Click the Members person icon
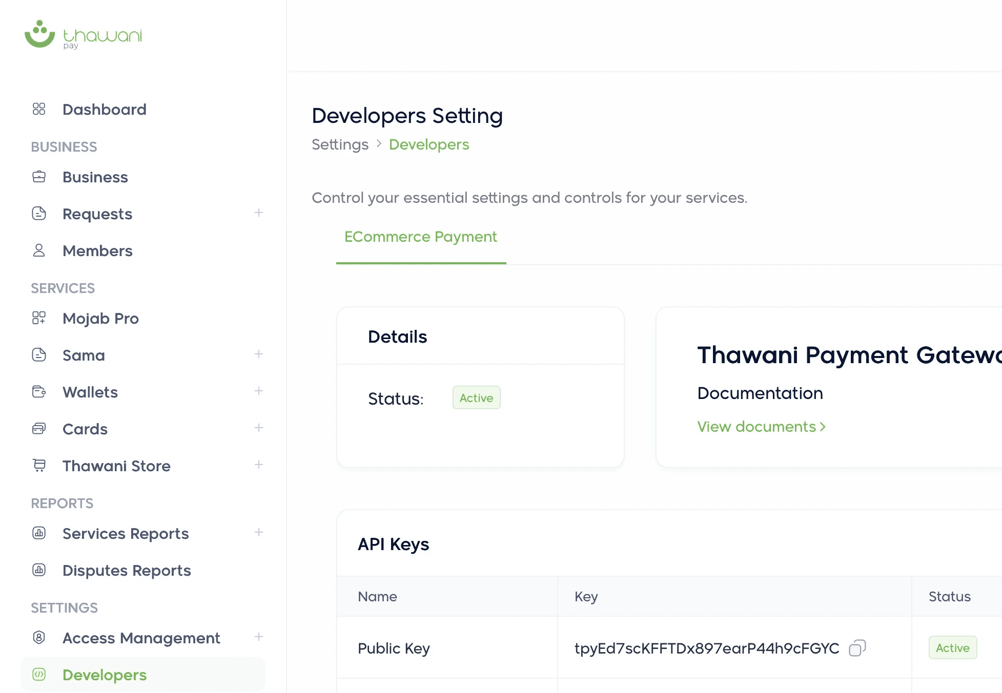1002x693 pixels. point(39,250)
